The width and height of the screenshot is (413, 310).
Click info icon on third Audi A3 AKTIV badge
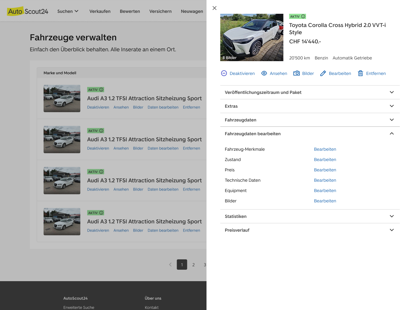[101, 172]
